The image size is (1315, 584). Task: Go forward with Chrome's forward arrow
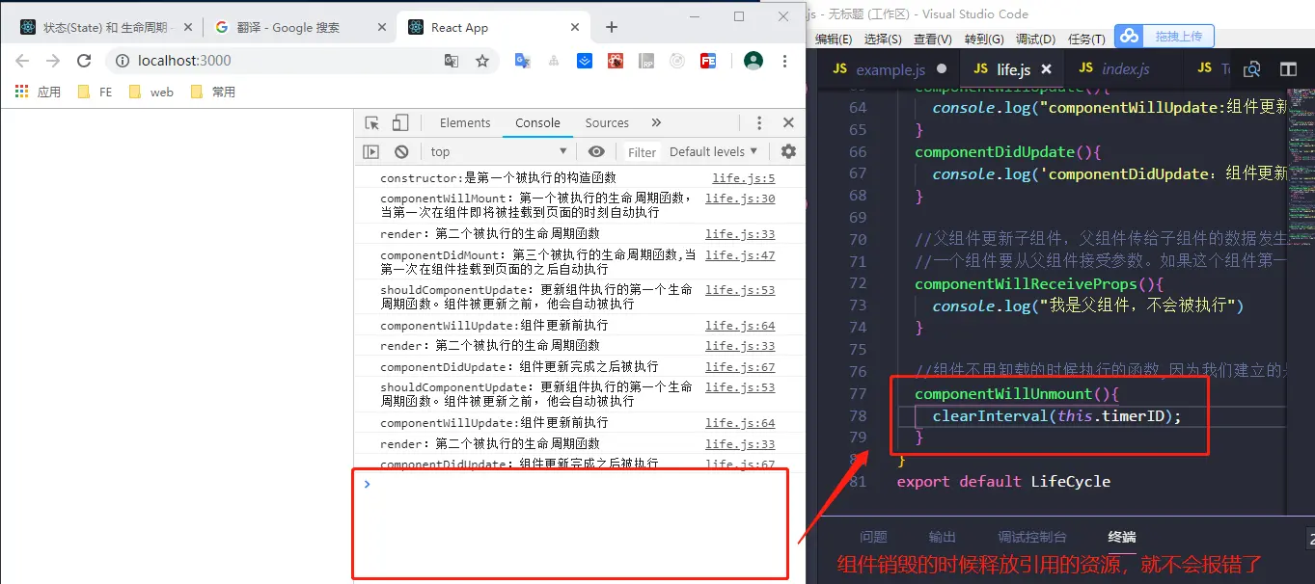53,61
